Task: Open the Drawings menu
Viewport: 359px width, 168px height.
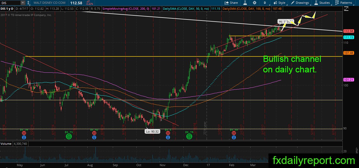Action: [300, 3]
